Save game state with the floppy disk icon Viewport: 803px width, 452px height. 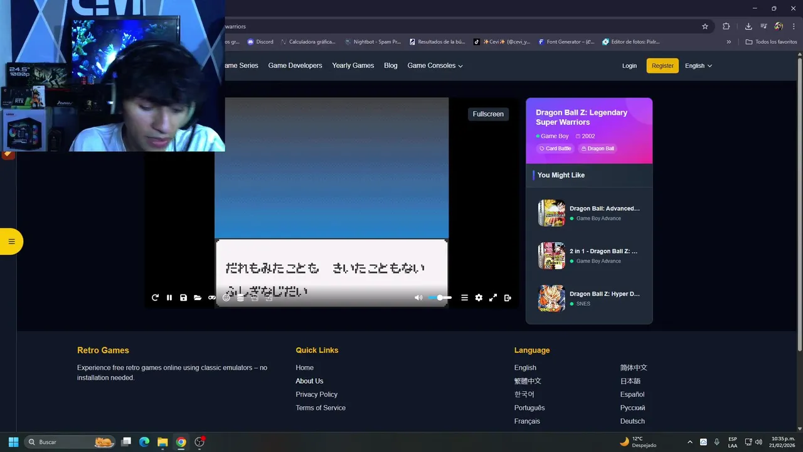(x=183, y=298)
